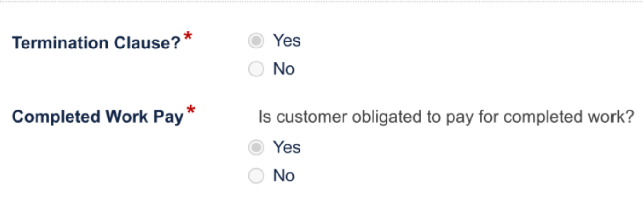Choose Yes radio for Completed Work Pay
The width and height of the screenshot is (643, 206).
(x=256, y=148)
